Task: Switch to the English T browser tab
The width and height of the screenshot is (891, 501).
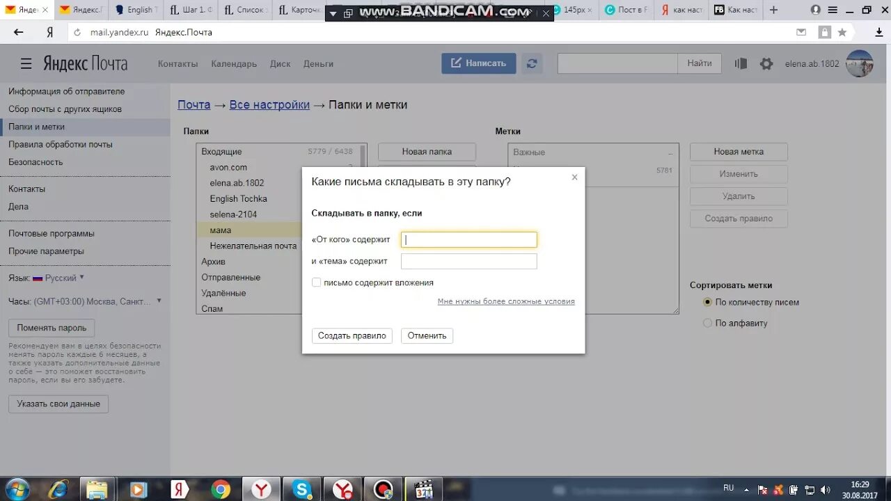Action: pyautogui.click(x=134, y=10)
